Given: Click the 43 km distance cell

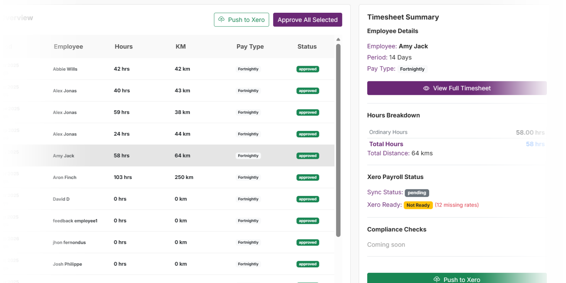Looking at the screenshot, I should tap(182, 91).
